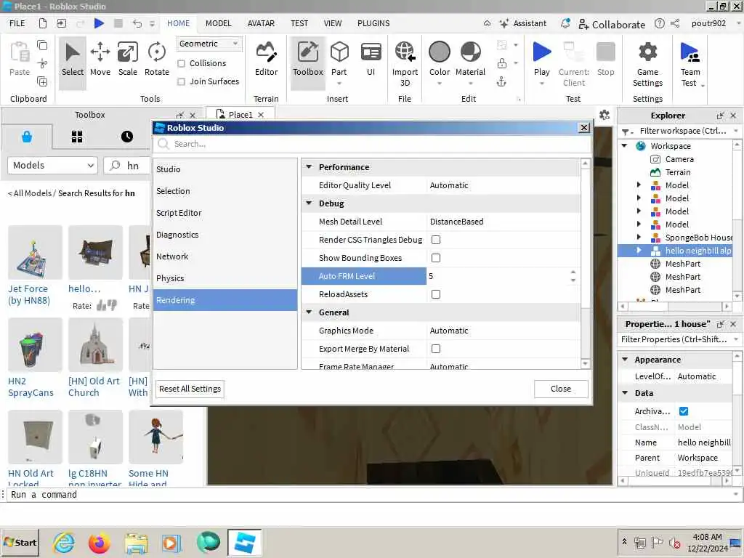The height and width of the screenshot is (558, 744).
Task: Open the FILE menu
Action: click(17, 23)
